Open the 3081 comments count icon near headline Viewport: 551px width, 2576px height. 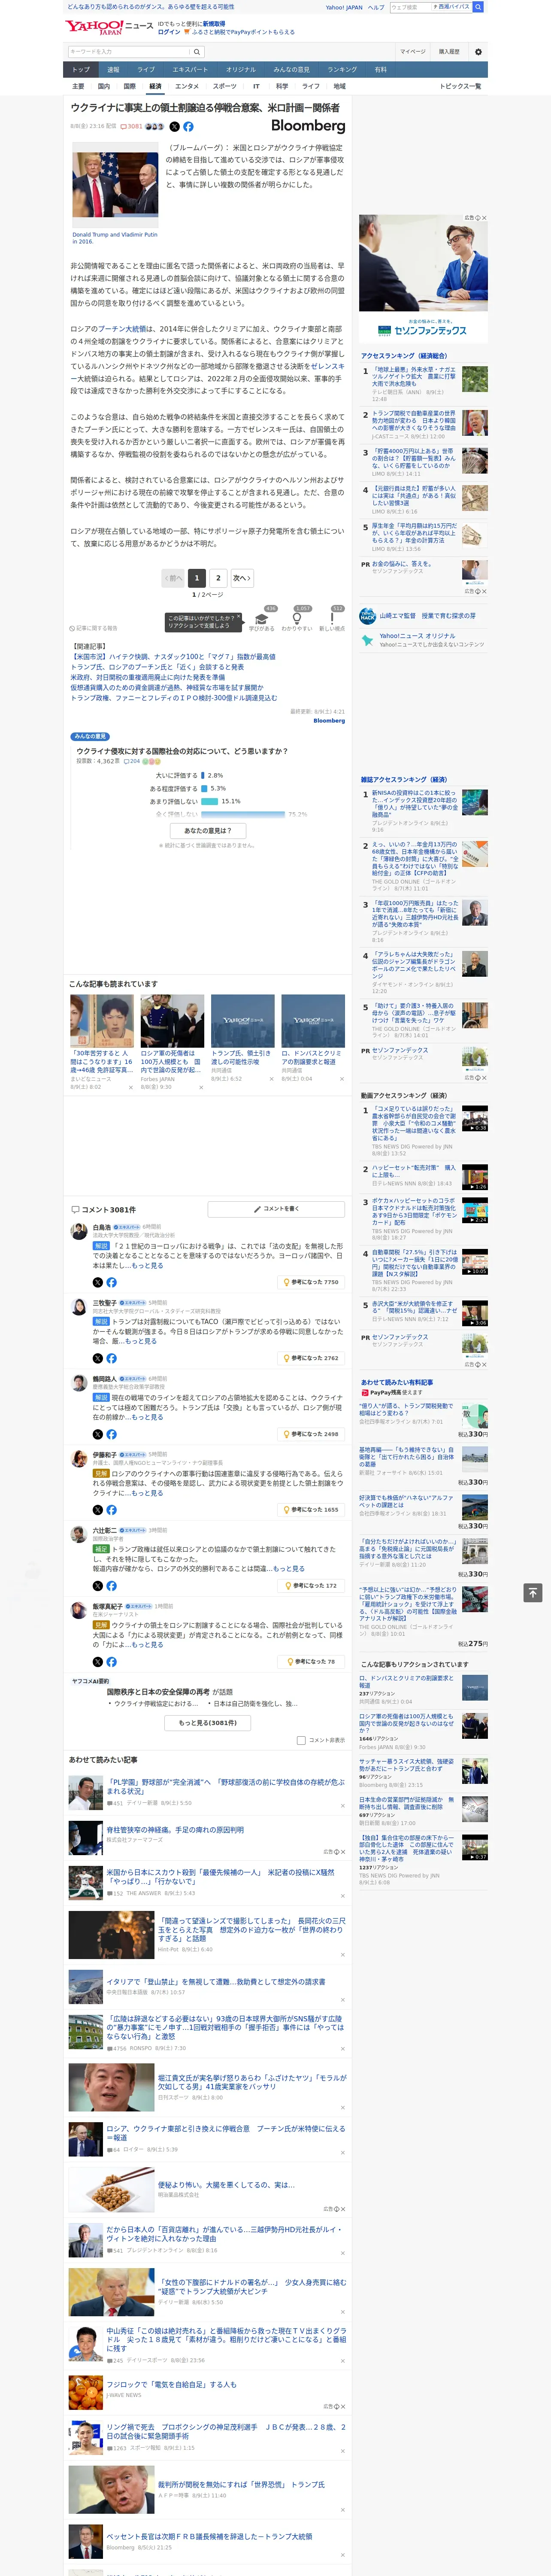[x=131, y=127]
